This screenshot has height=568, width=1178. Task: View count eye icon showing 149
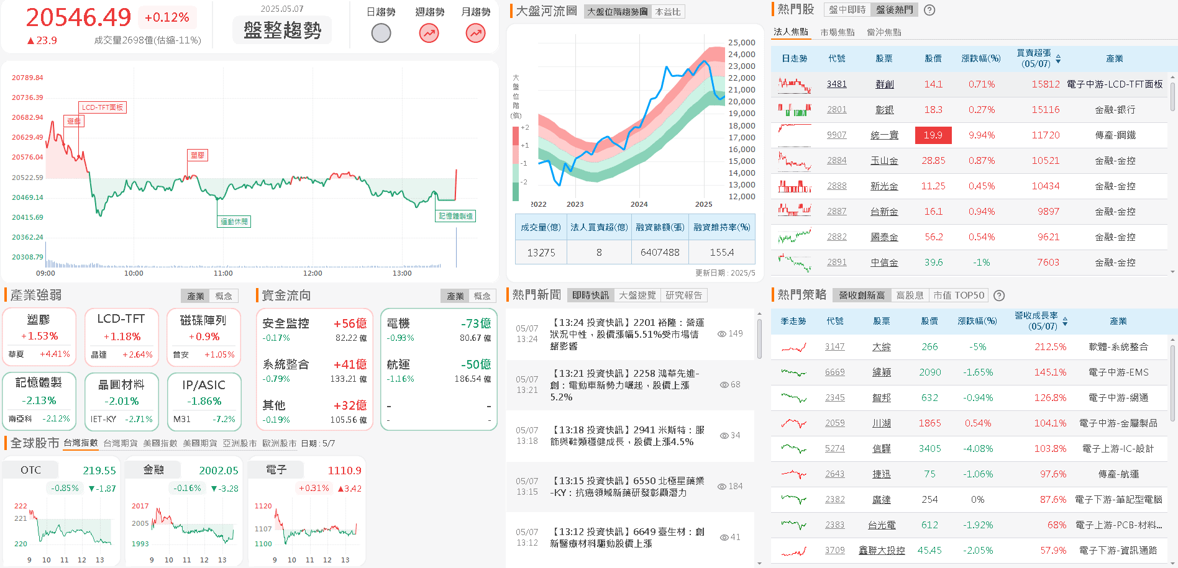[x=722, y=334]
